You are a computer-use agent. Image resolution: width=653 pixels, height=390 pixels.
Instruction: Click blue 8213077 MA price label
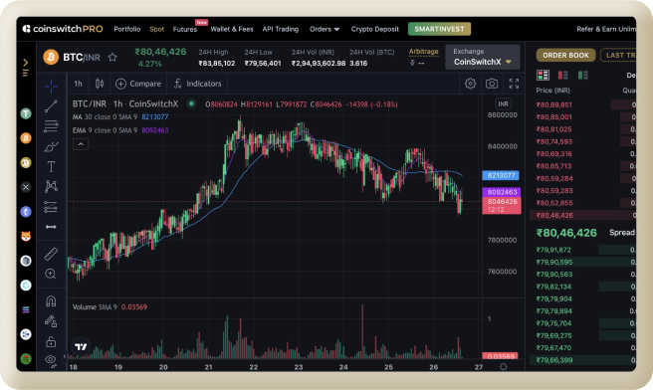pos(501,176)
